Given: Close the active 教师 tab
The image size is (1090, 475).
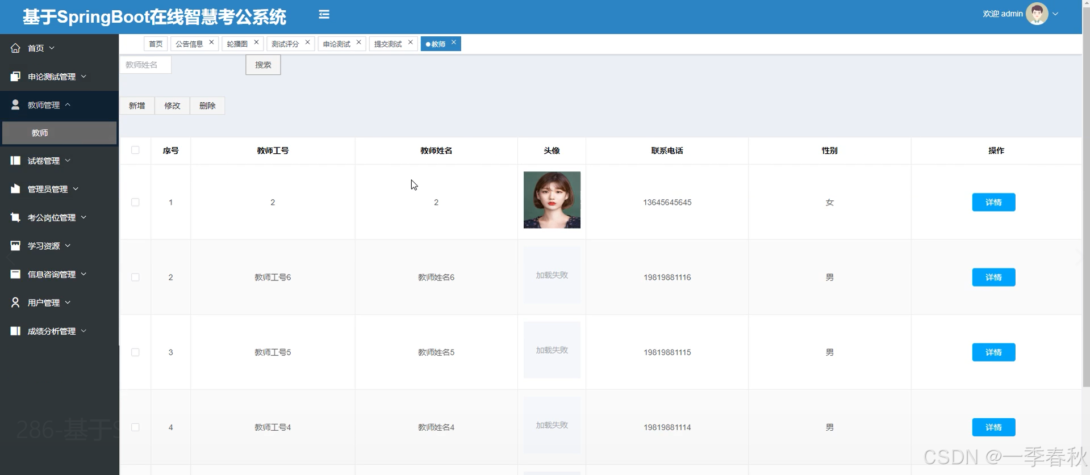Looking at the screenshot, I should pos(453,42).
